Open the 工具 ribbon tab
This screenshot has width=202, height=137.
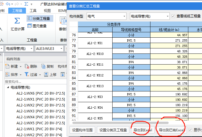pos(33,10)
